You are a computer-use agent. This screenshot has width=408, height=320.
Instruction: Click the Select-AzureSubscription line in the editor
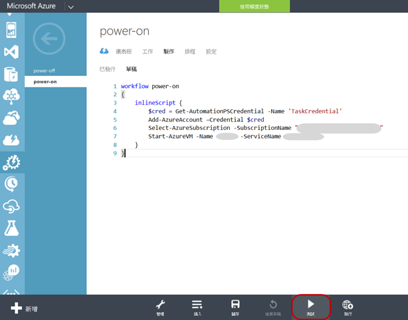coord(265,128)
